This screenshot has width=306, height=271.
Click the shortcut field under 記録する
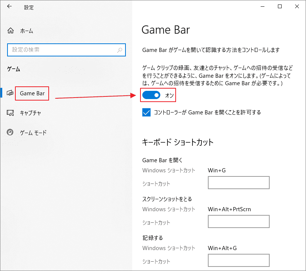[239, 260]
